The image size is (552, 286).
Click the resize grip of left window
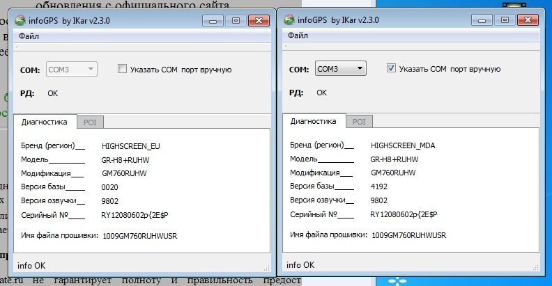pyautogui.click(x=266, y=267)
